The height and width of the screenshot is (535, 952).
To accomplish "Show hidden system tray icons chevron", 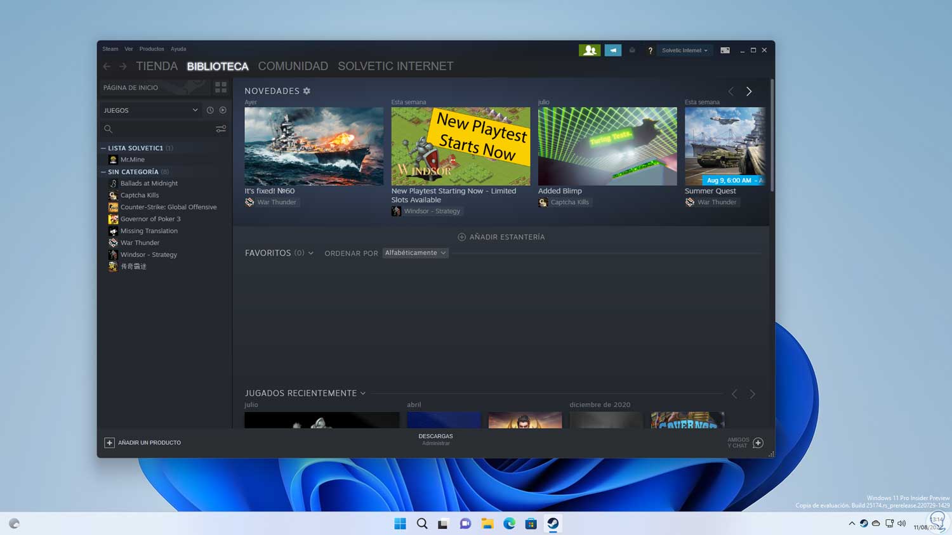I will pos(852,524).
